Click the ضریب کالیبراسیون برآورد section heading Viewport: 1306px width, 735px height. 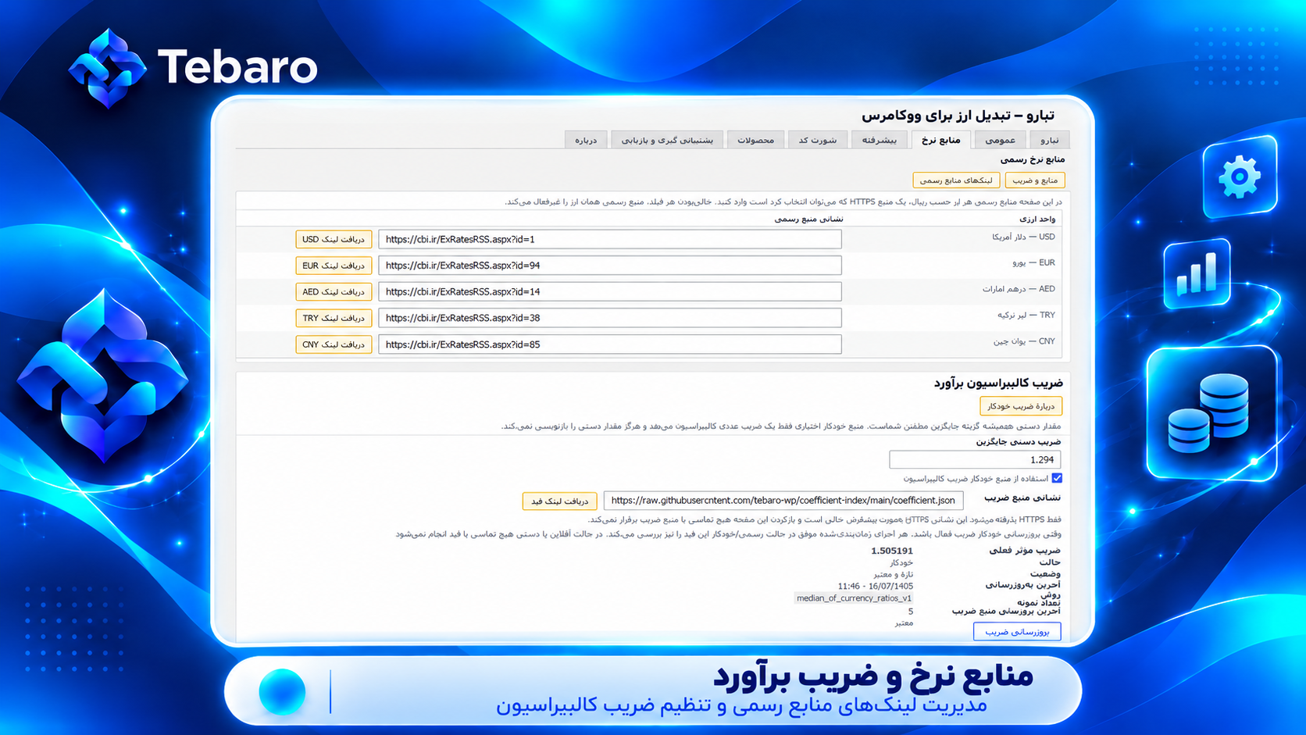pyautogui.click(x=998, y=383)
